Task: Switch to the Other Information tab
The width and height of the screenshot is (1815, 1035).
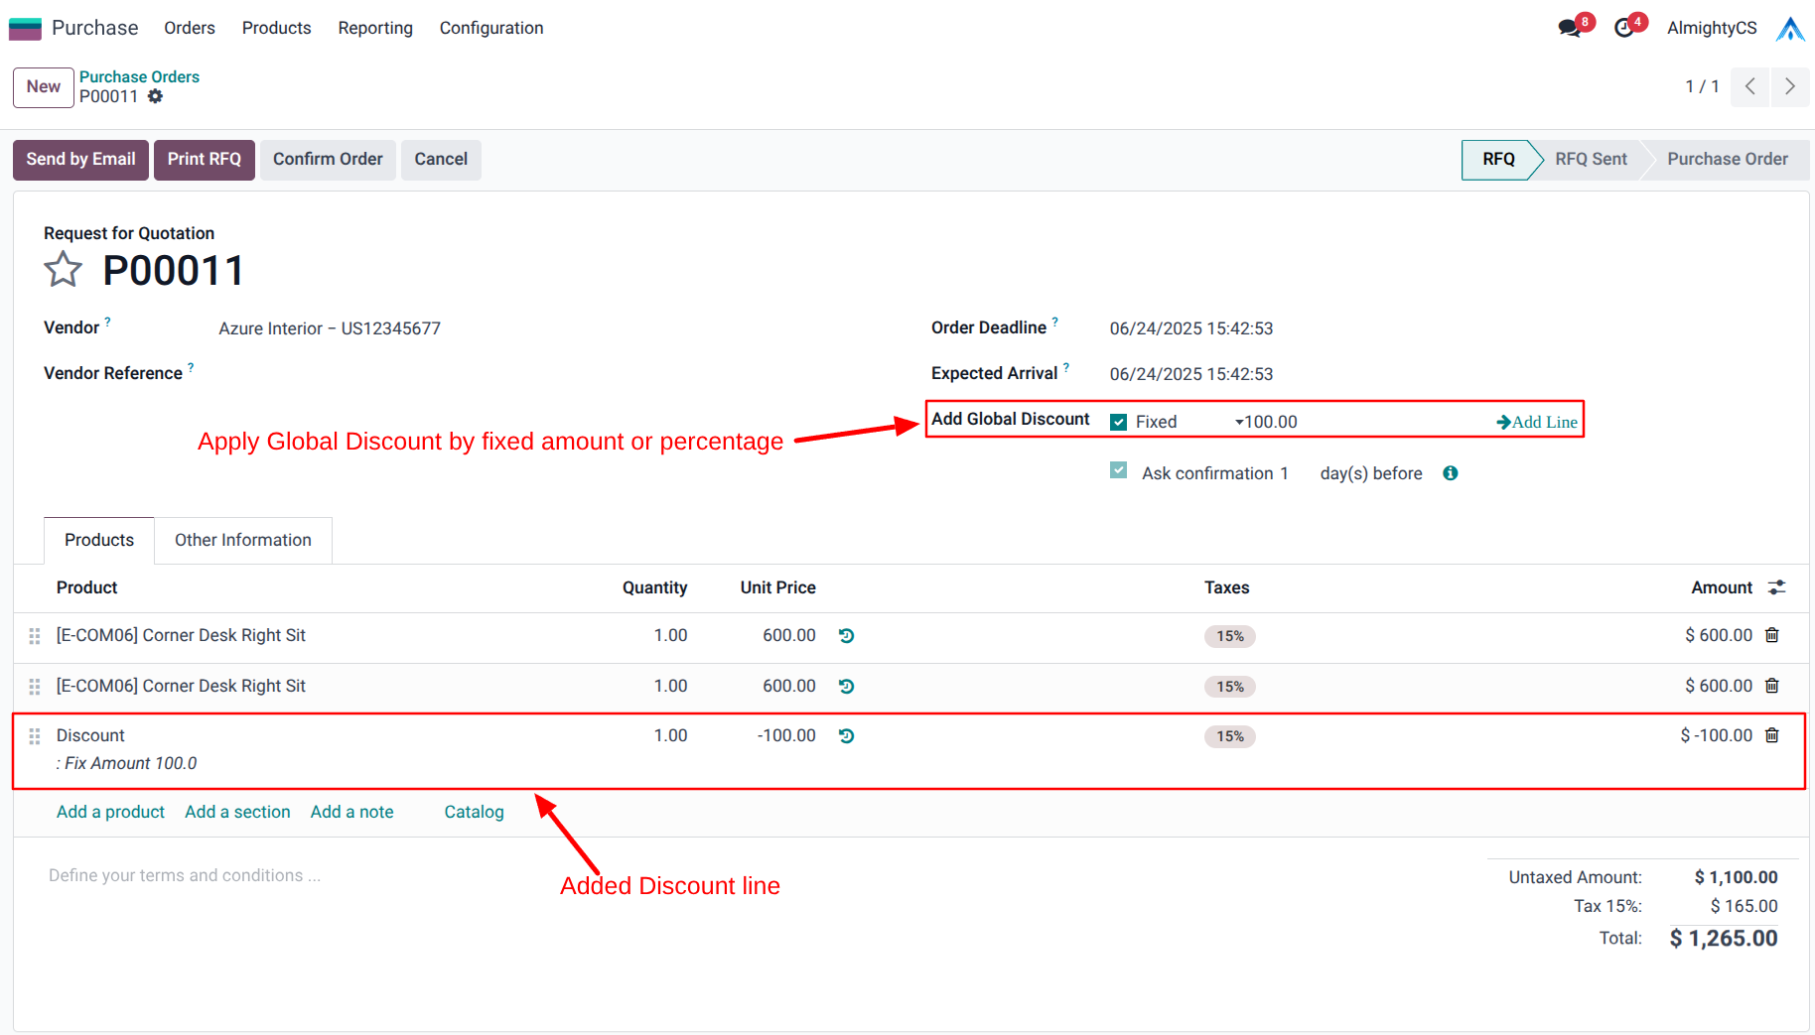Action: (x=242, y=540)
